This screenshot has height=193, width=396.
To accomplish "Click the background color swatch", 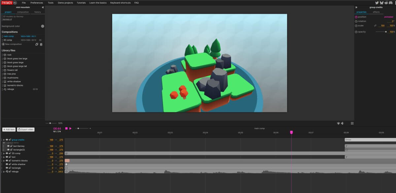I will pos(43,26).
